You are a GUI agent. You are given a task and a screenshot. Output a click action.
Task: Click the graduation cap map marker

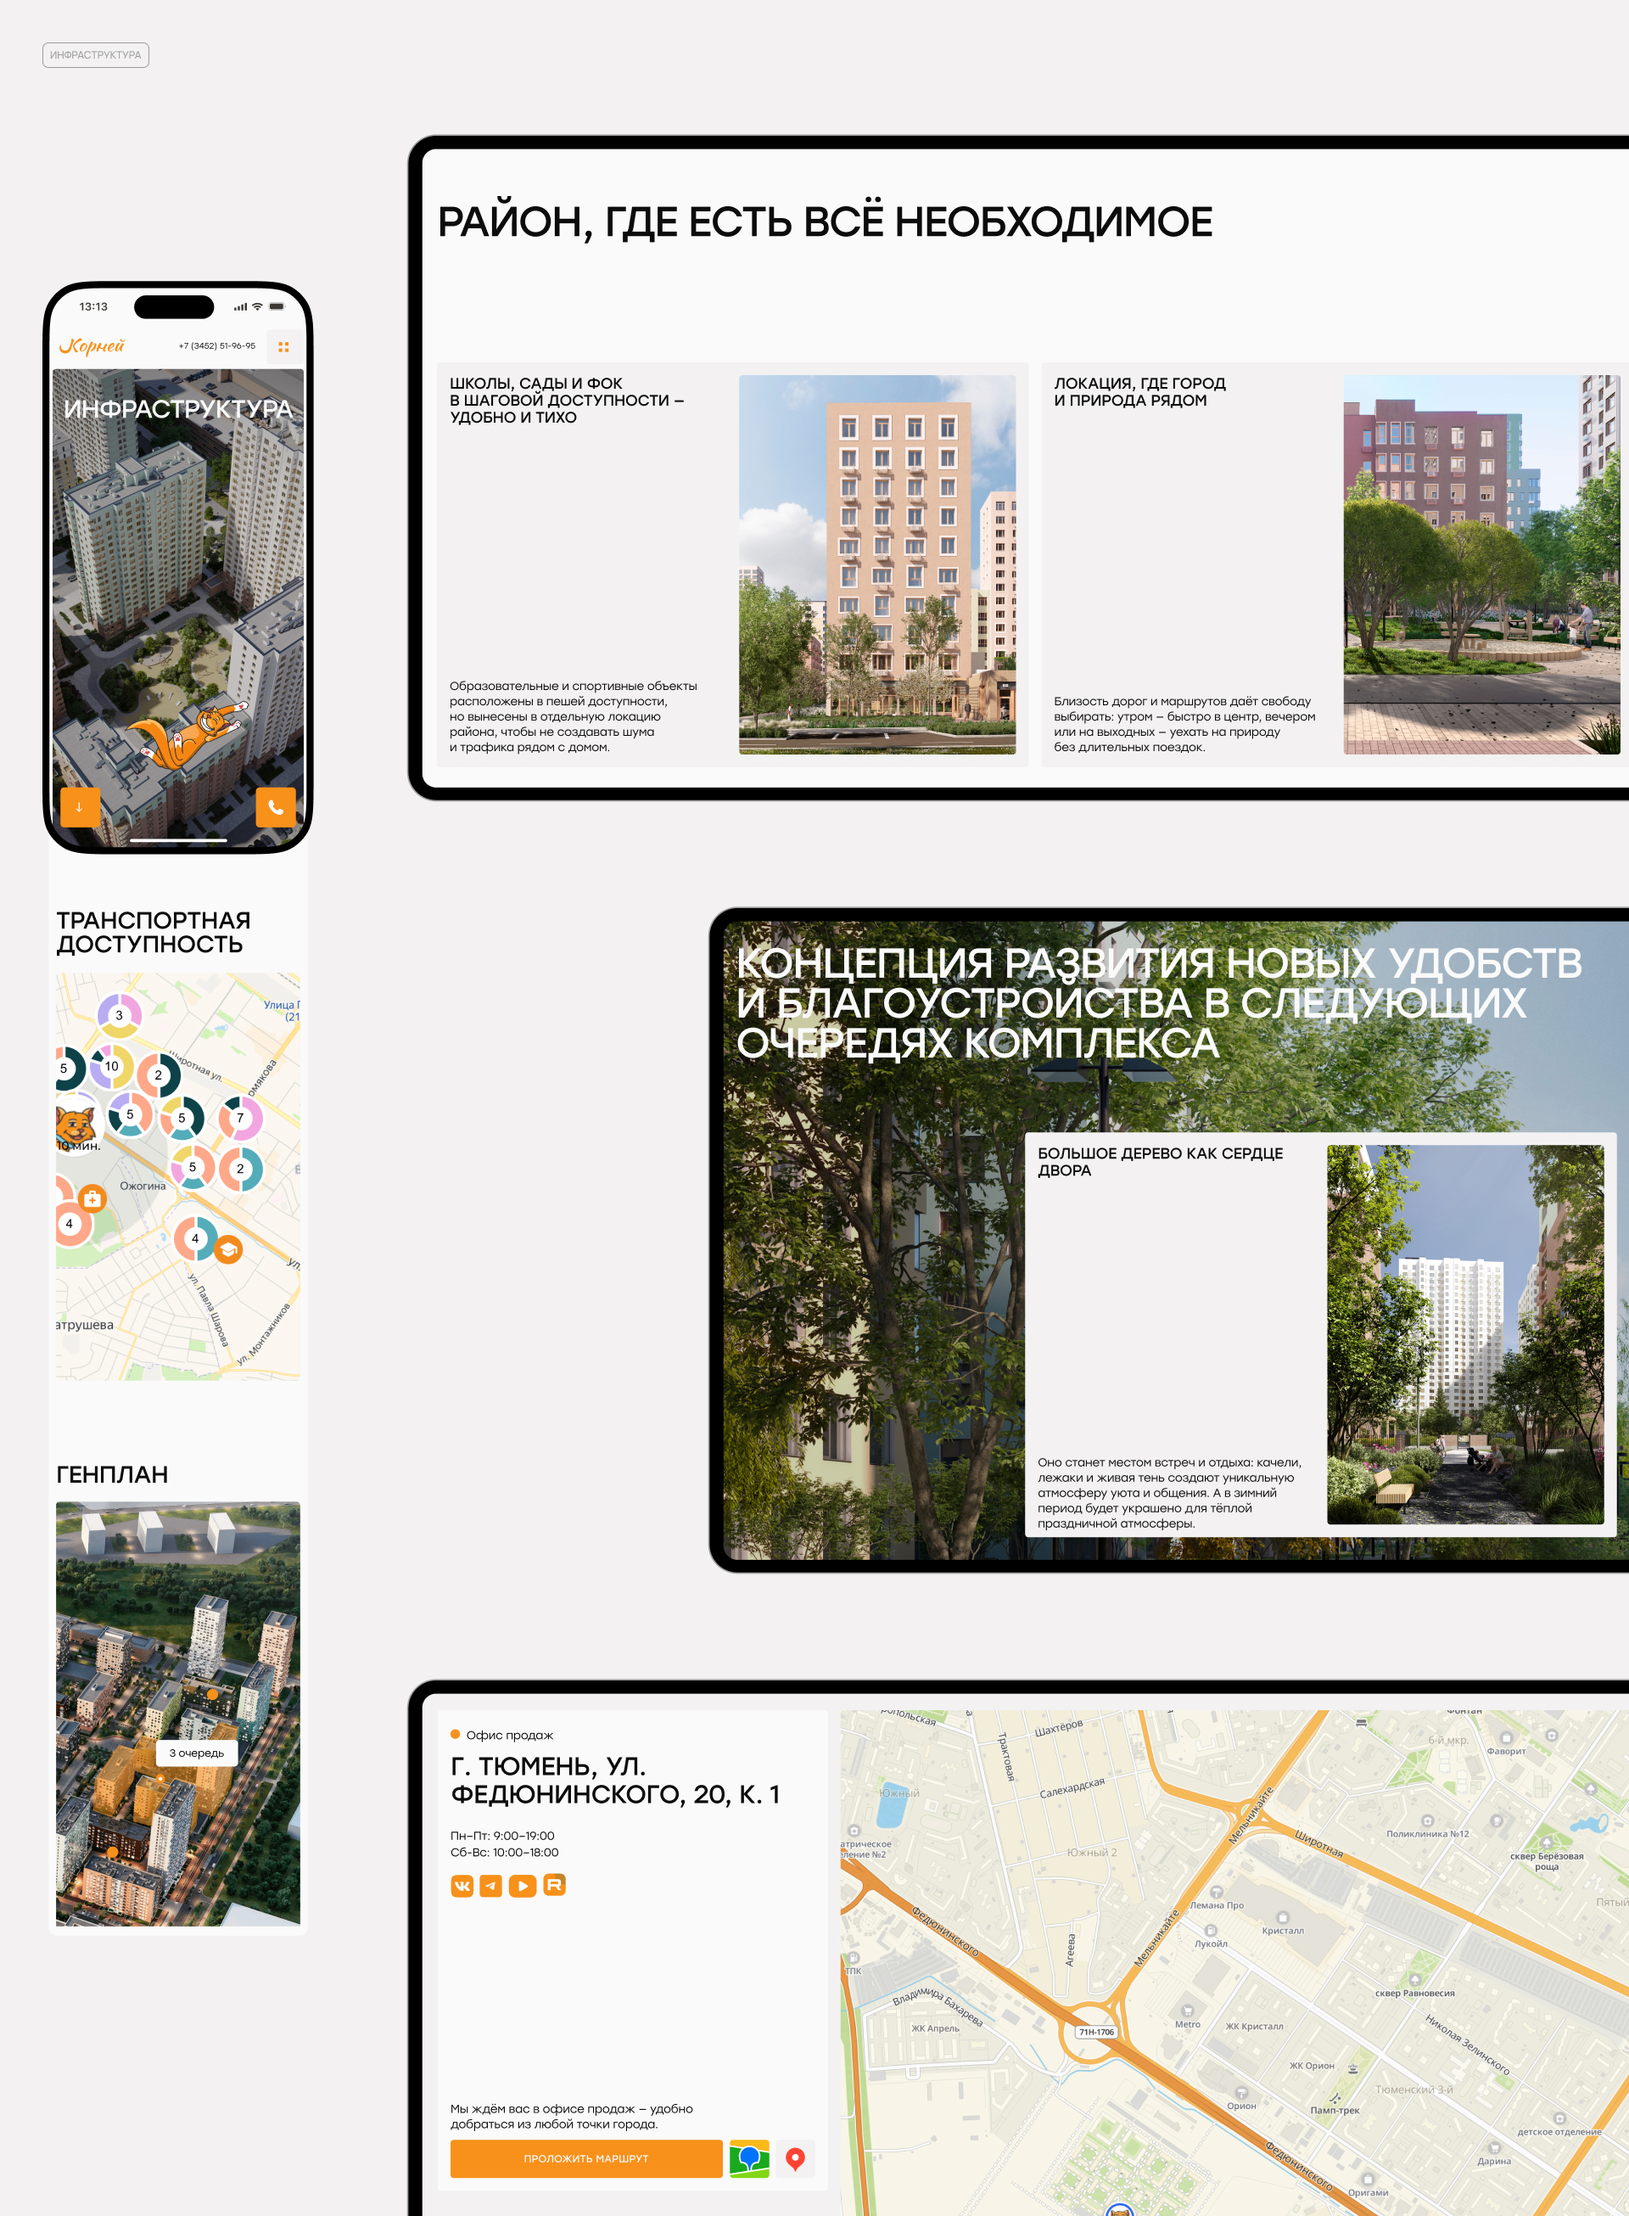click(x=227, y=1249)
